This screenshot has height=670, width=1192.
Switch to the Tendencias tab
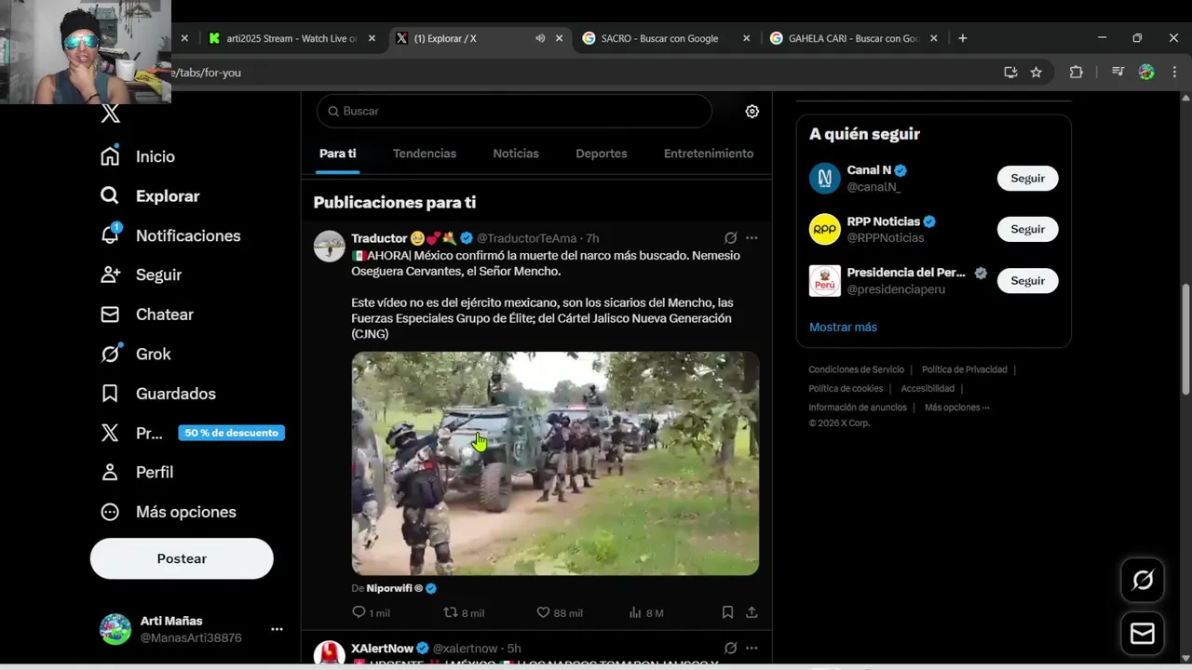(425, 154)
